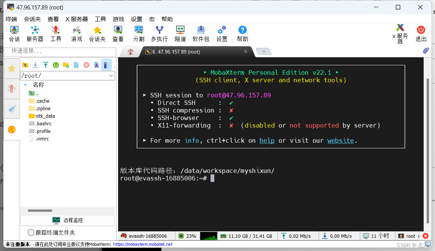The height and width of the screenshot is (251, 435).
Task: Click the help link in terminal
Action: pyautogui.click(x=267, y=140)
